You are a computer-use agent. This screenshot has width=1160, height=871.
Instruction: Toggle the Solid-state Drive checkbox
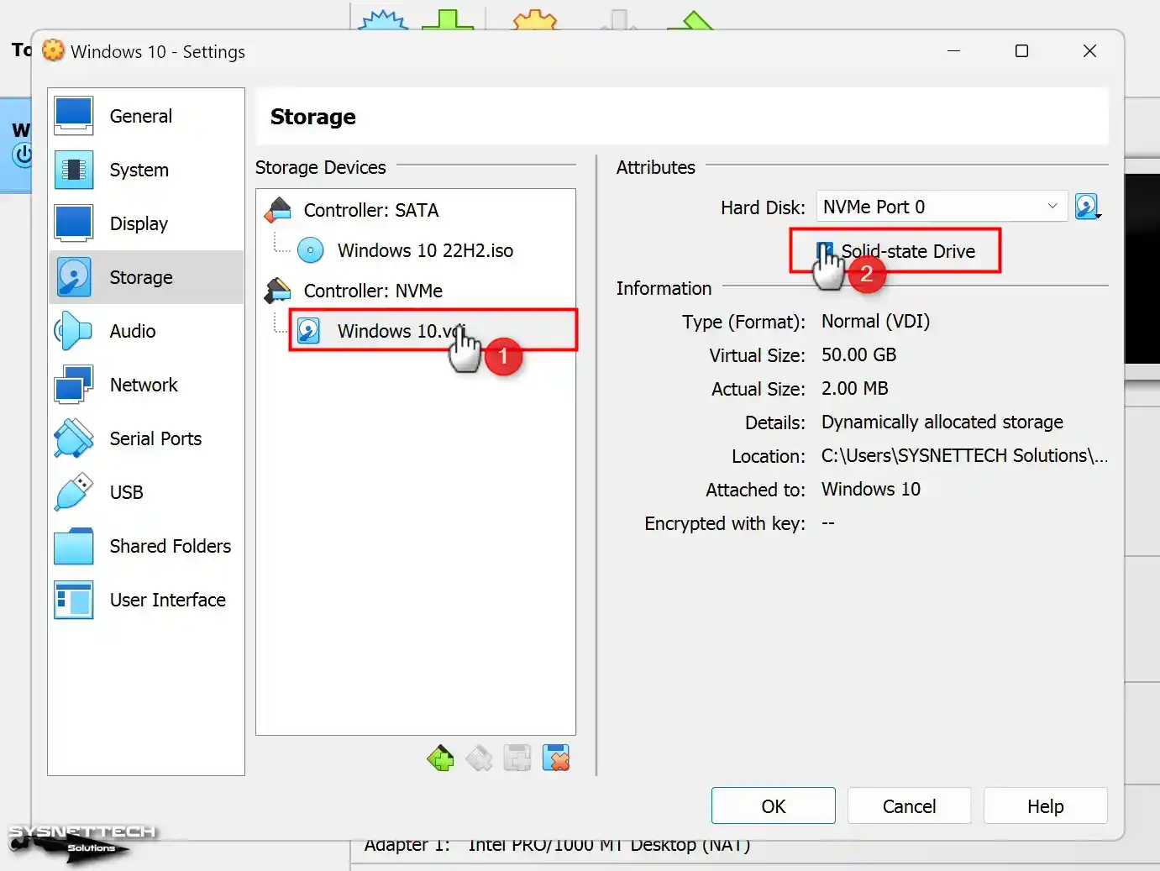tap(825, 251)
